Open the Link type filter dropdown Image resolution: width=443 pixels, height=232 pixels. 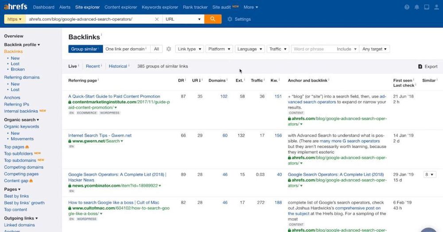[190, 49]
